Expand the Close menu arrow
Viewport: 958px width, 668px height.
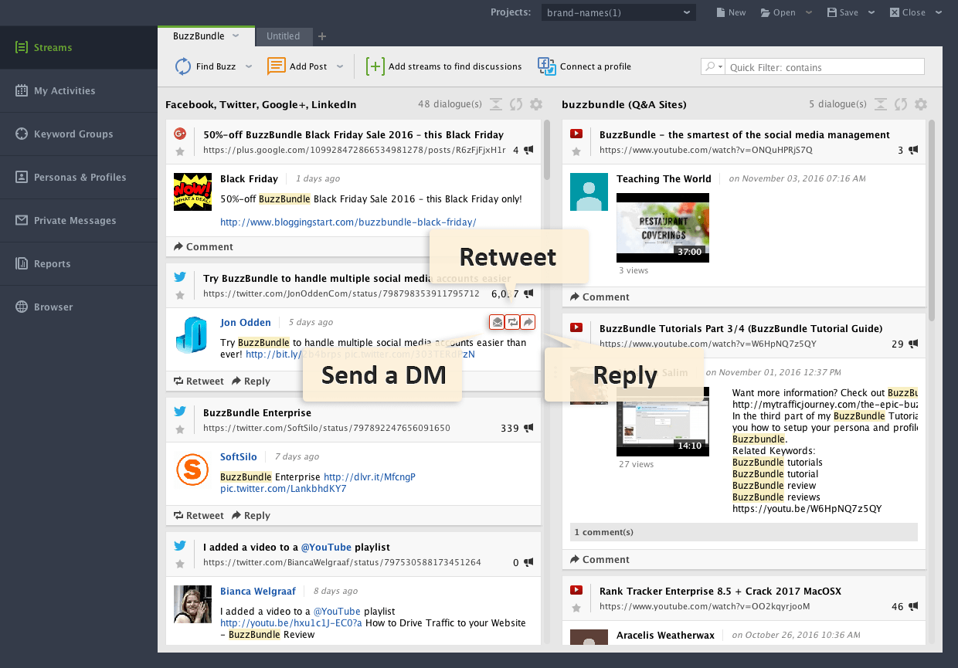tap(939, 12)
